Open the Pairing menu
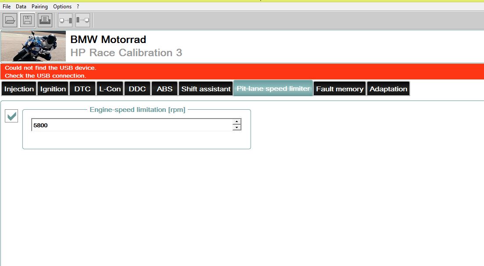Image resolution: width=484 pixels, height=266 pixels. 39,7
